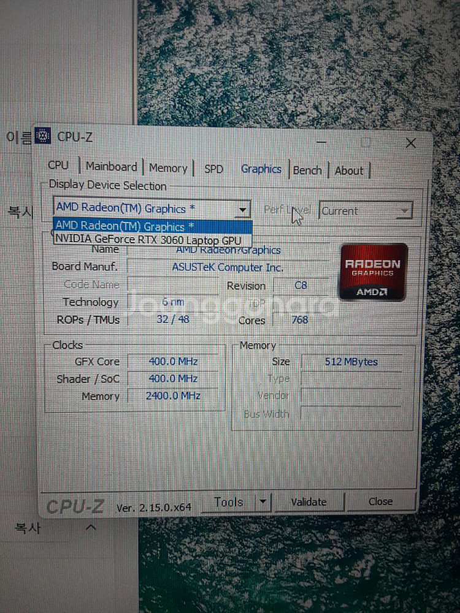
Task: Click the CPU-Z title bar icon
Action: 43,135
